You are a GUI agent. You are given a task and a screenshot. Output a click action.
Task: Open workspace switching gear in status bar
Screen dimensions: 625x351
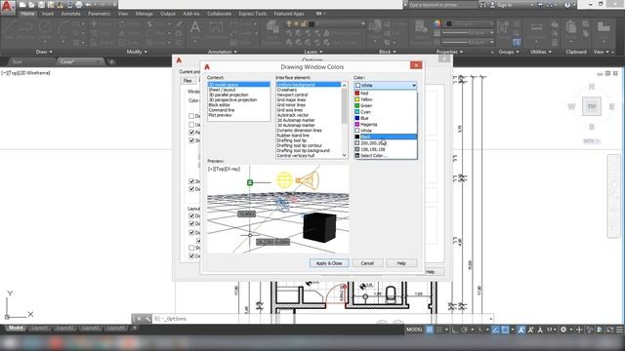coord(563,330)
